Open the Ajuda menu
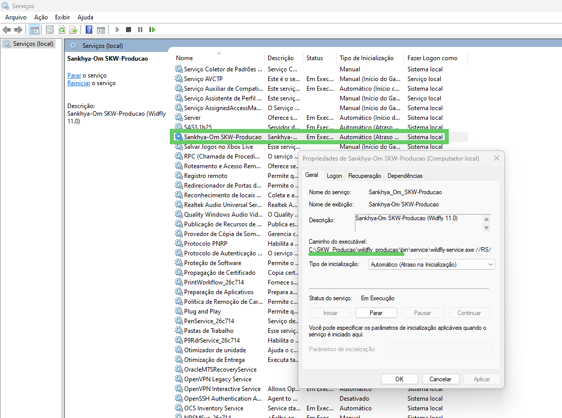562x418 pixels. 85,17
